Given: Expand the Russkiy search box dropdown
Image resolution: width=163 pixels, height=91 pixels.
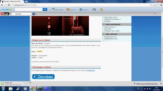Looking at the screenshot, I should (x=31, y=14).
